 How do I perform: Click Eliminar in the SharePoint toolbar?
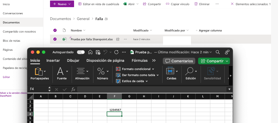(x=202, y=4)
